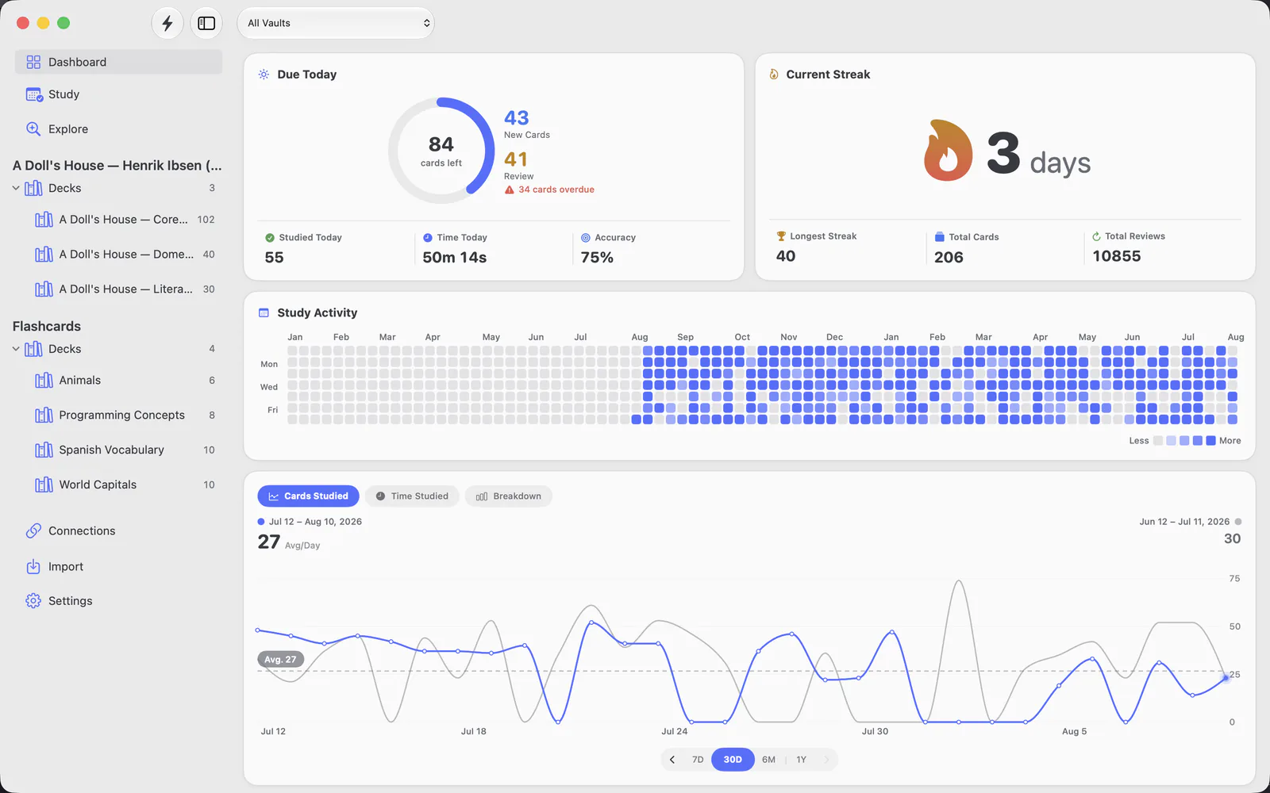This screenshot has width=1270, height=793.
Task: Open Settings gear in sidebar
Action: [x=33, y=601]
